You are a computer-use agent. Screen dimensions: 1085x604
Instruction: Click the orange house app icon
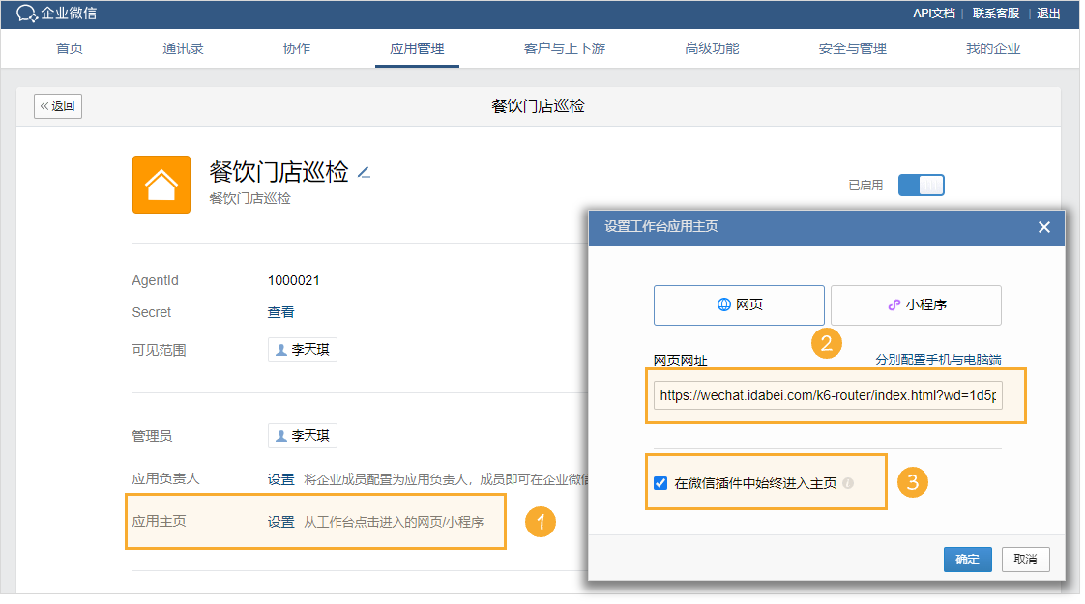pyautogui.click(x=161, y=184)
